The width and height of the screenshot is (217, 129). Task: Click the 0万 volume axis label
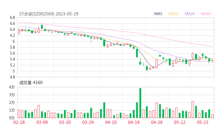(12, 118)
